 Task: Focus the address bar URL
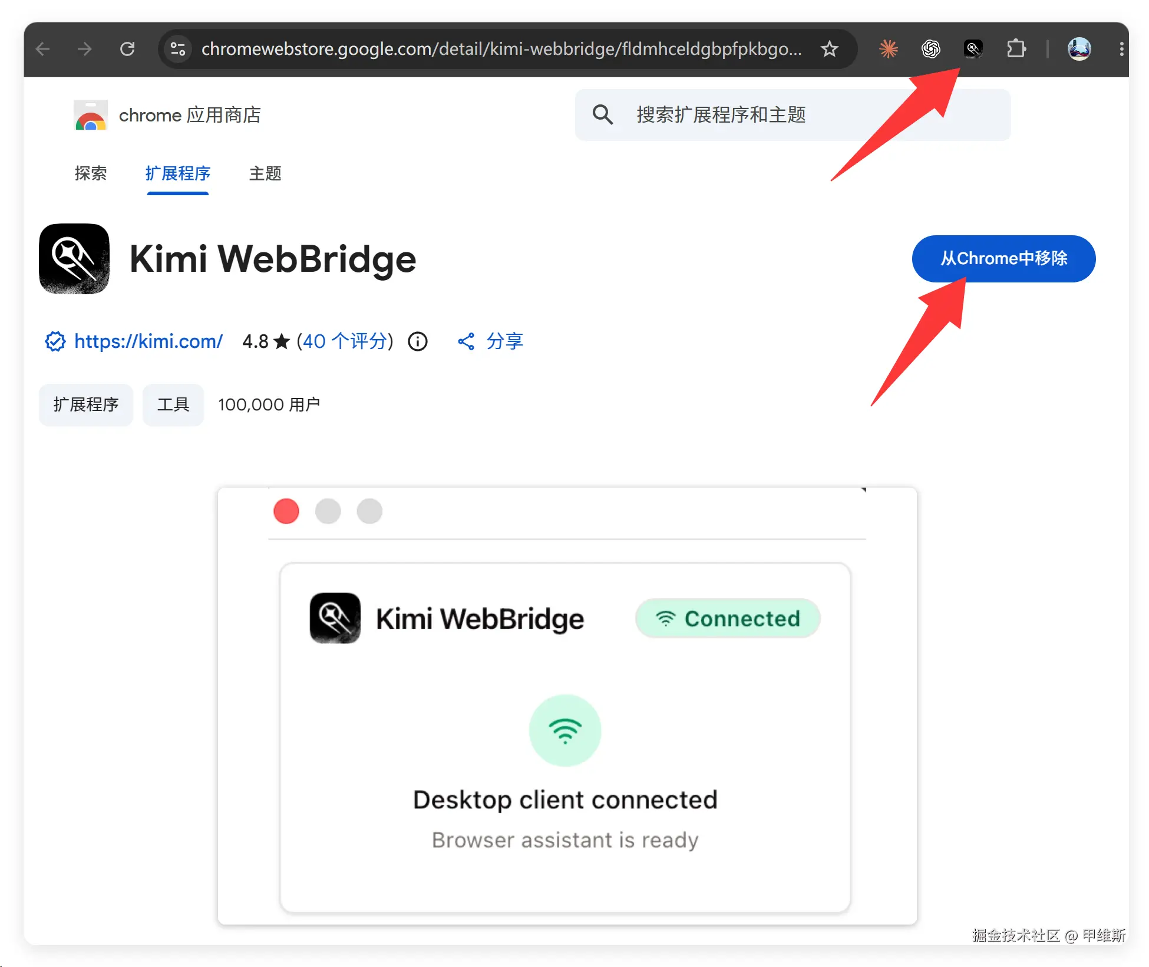[501, 49]
